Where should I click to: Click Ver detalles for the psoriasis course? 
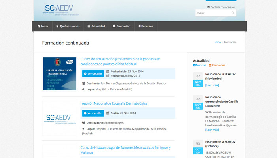pyautogui.click(x=93, y=73)
